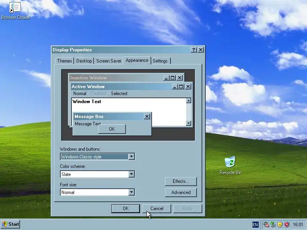This screenshot has height=230, width=307.
Task: Switch to the Desktop tab
Action: [x=84, y=61]
